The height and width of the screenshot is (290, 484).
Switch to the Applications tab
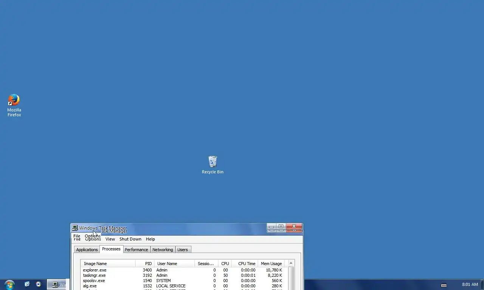click(87, 250)
